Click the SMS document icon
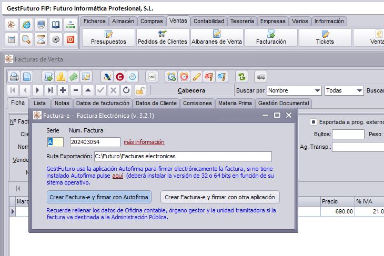Image resolution: width=384 pixels, height=256 pixels. coord(152,77)
